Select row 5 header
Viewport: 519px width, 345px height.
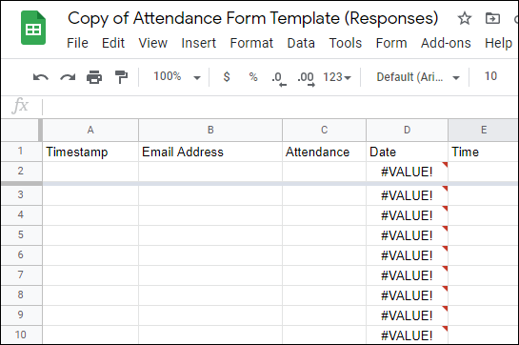tap(21, 235)
